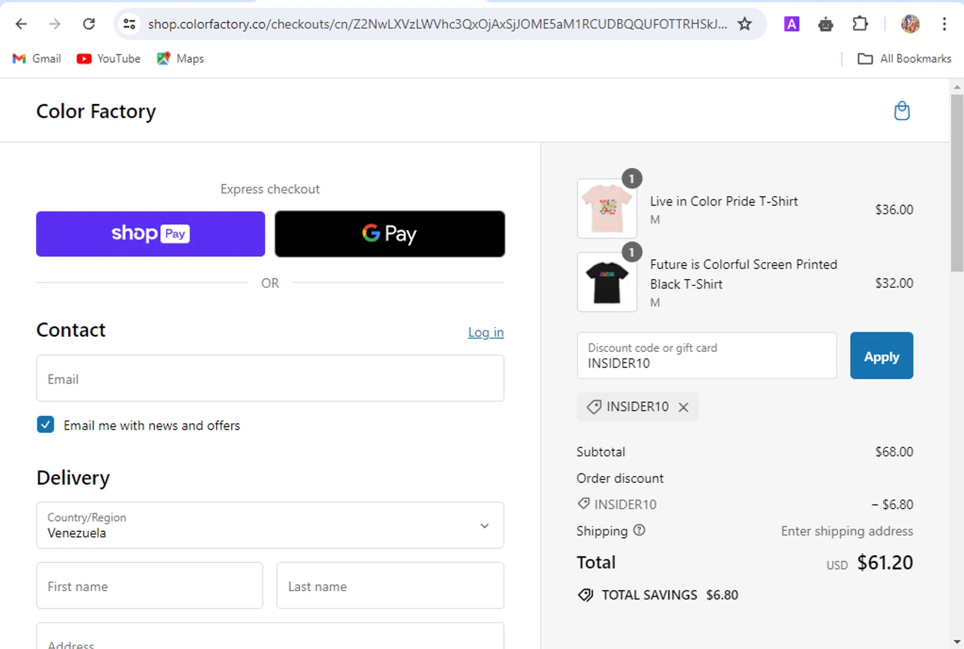Click the scrollbar up arrow
964x649 pixels.
(957, 86)
